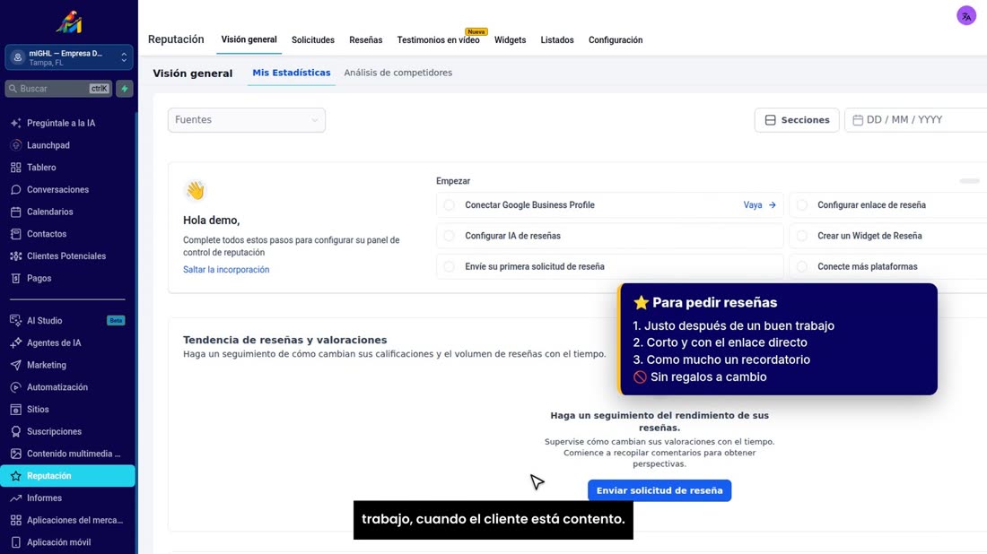The image size is (987, 554).
Task: Click the green lightning quick-action icon
Action: 125,89
